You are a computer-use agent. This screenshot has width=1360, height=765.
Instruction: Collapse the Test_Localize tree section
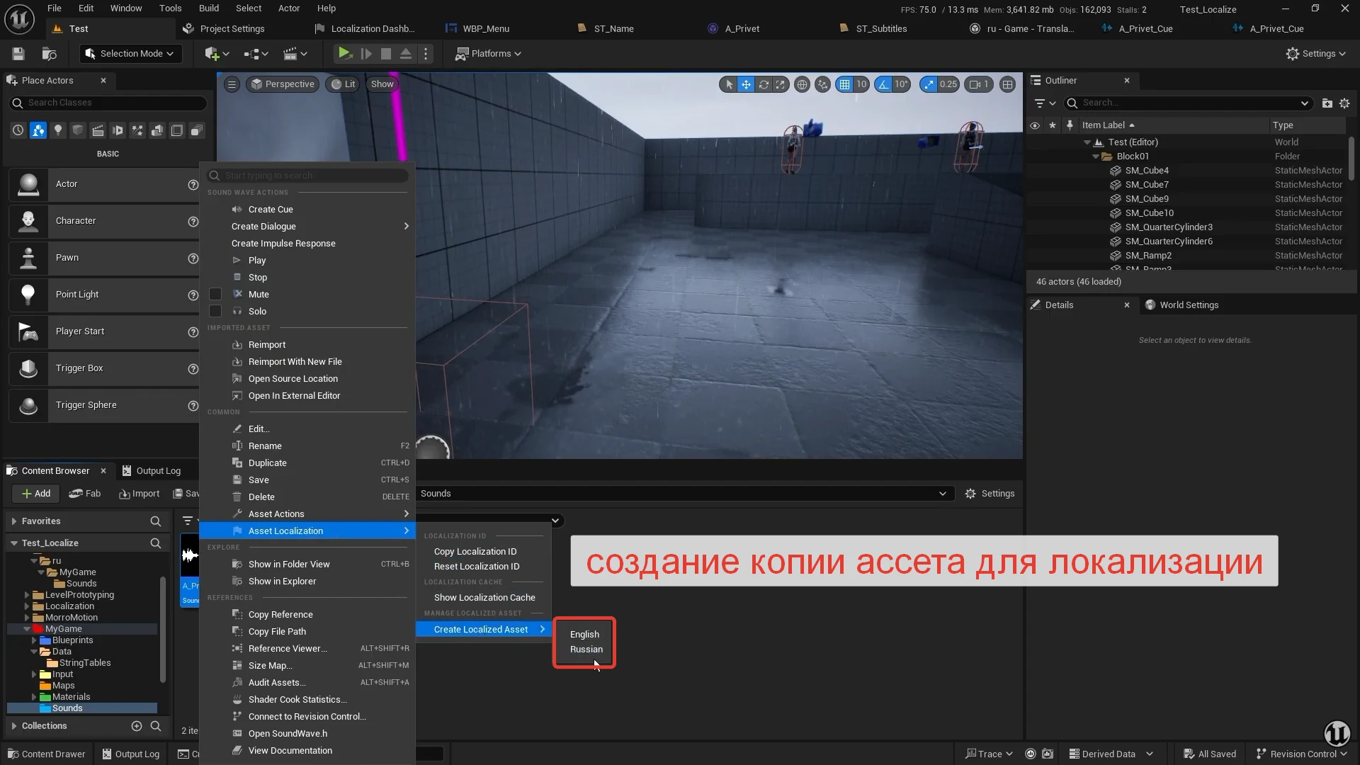click(x=14, y=543)
